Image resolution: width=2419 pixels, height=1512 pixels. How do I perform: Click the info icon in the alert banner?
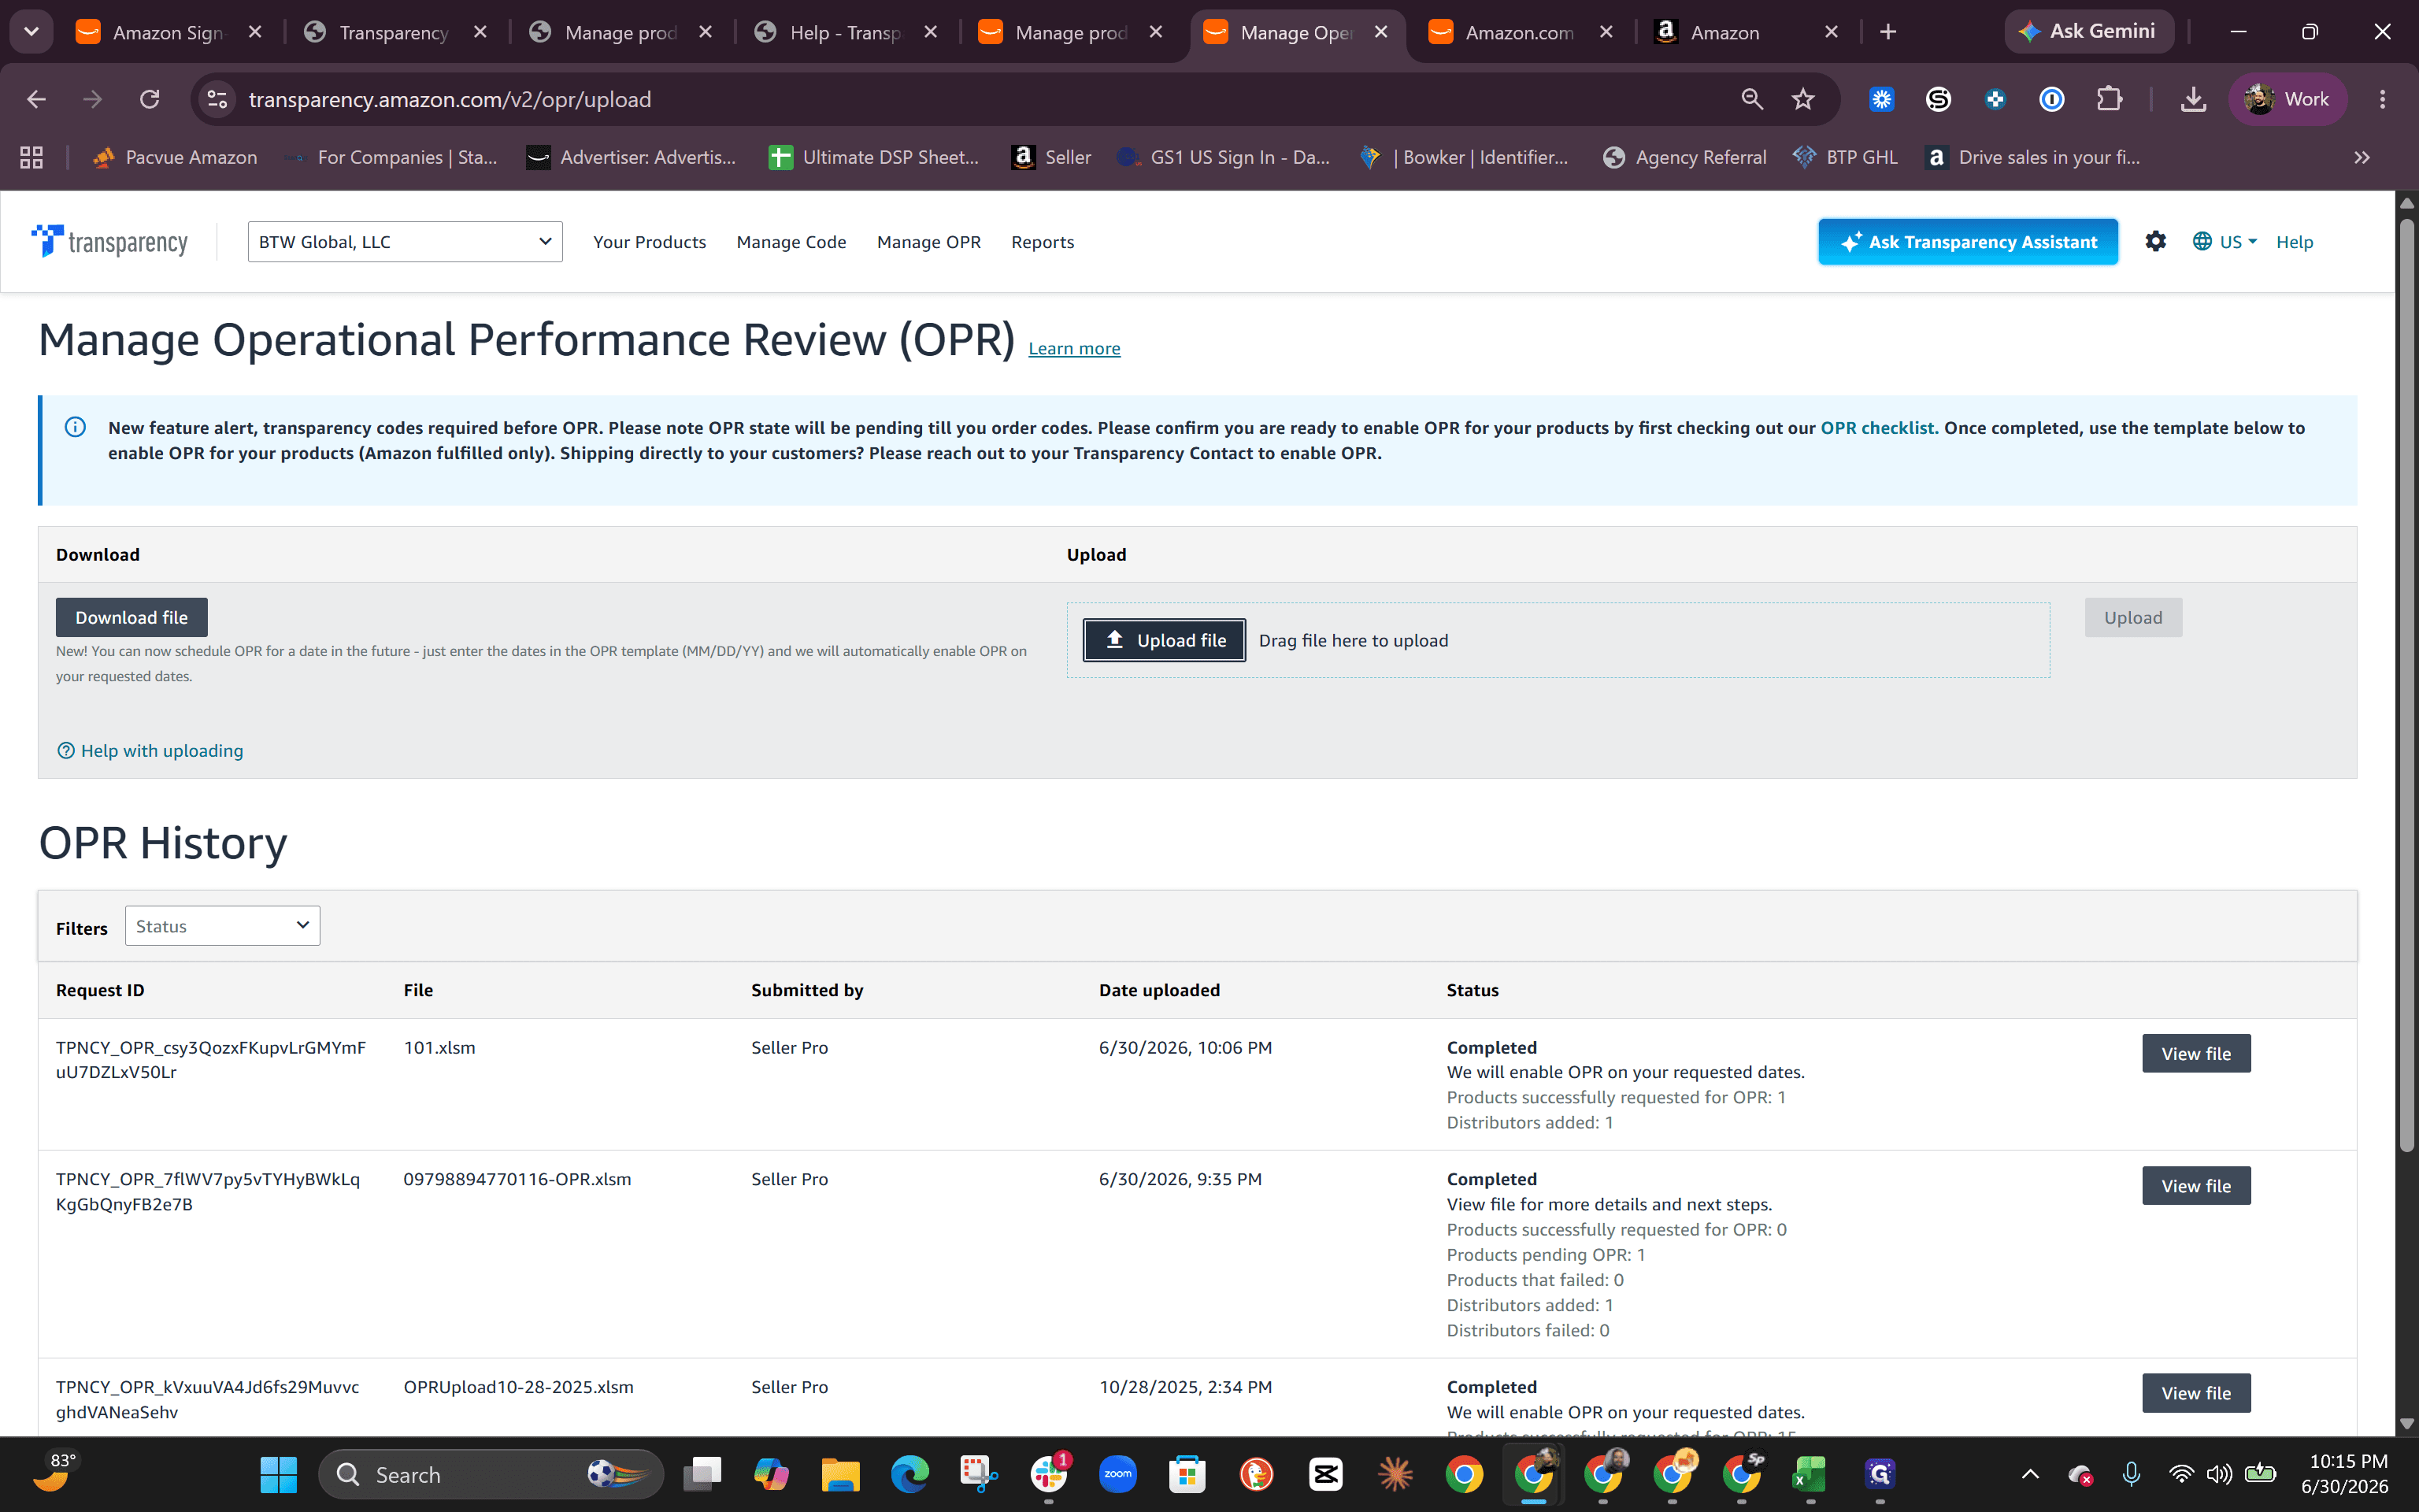pos(75,427)
